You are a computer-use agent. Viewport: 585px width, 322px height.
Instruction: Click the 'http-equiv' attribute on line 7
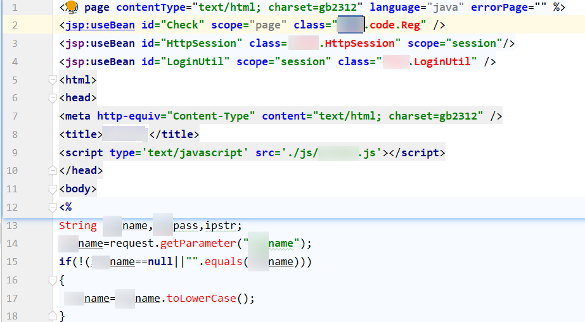[128, 116]
